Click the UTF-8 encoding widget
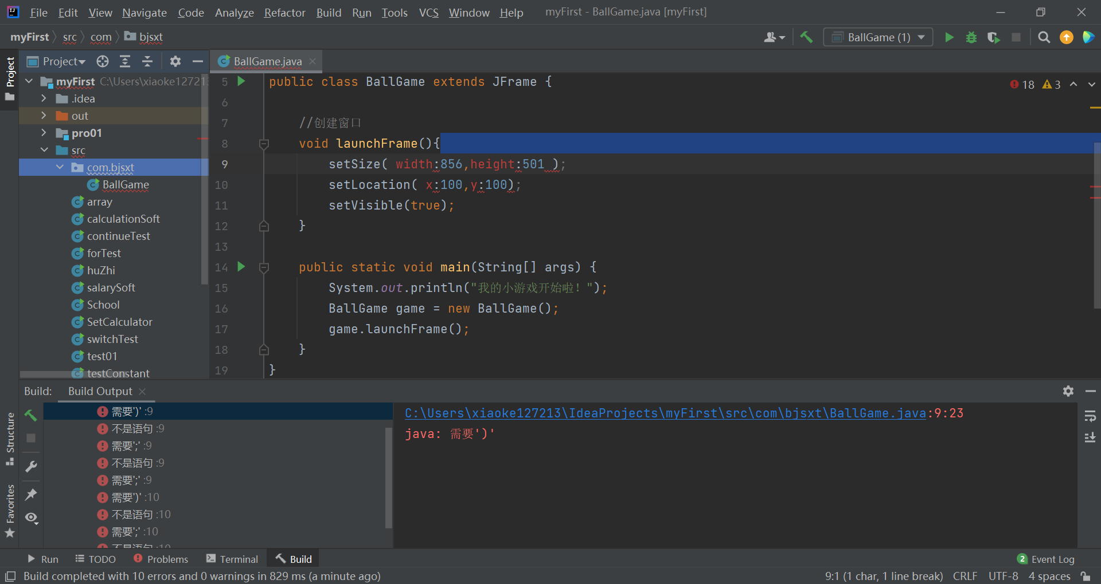The image size is (1101, 584). pos(1003,576)
